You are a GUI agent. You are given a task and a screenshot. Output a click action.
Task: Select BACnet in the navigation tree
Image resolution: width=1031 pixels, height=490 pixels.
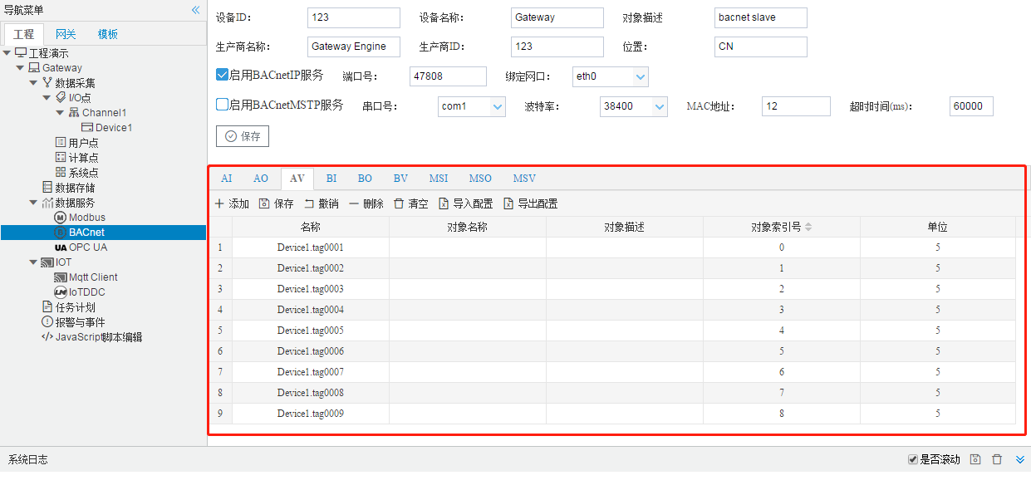103,233
